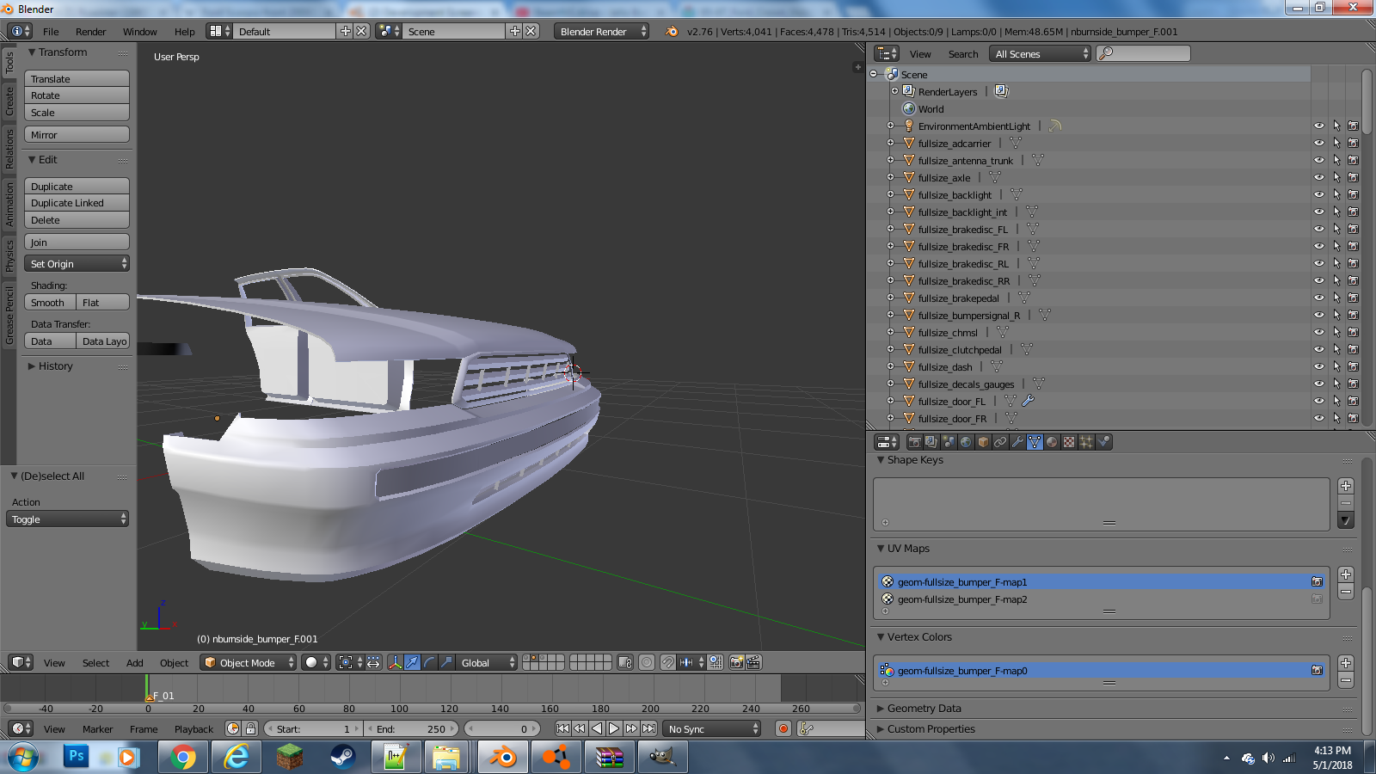Open Blender from the Windows taskbar
1376x774 pixels.
pyautogui.click(x=502, y=758)
